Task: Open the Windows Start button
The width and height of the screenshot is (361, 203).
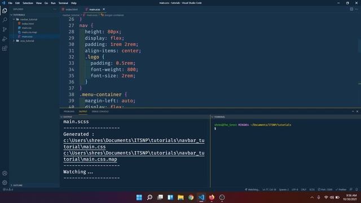Action: (139, 197)
